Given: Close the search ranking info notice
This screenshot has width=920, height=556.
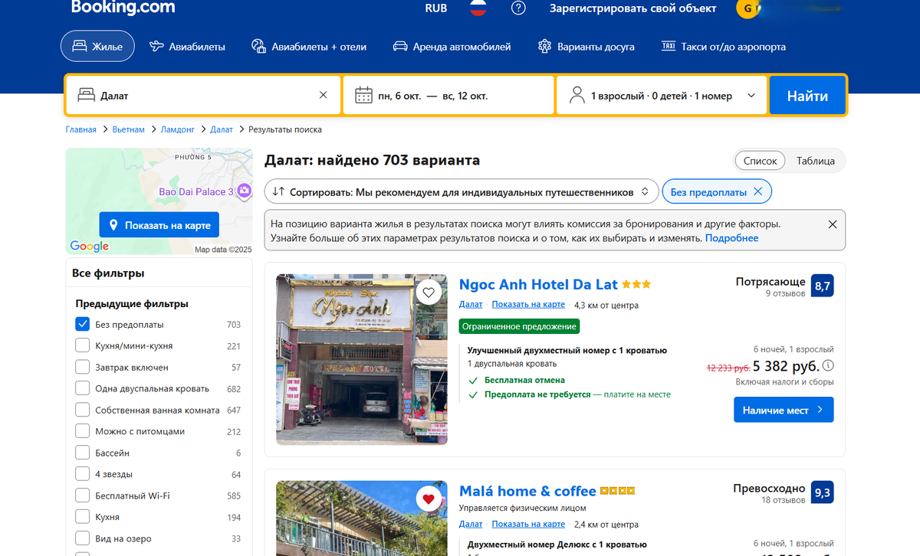Looking at the screenshot, I should click(833, 224).
